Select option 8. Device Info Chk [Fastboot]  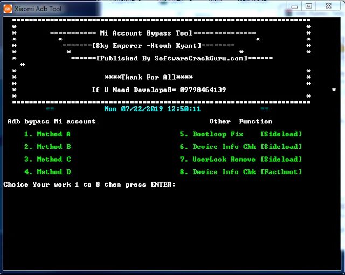pos(241,172)
